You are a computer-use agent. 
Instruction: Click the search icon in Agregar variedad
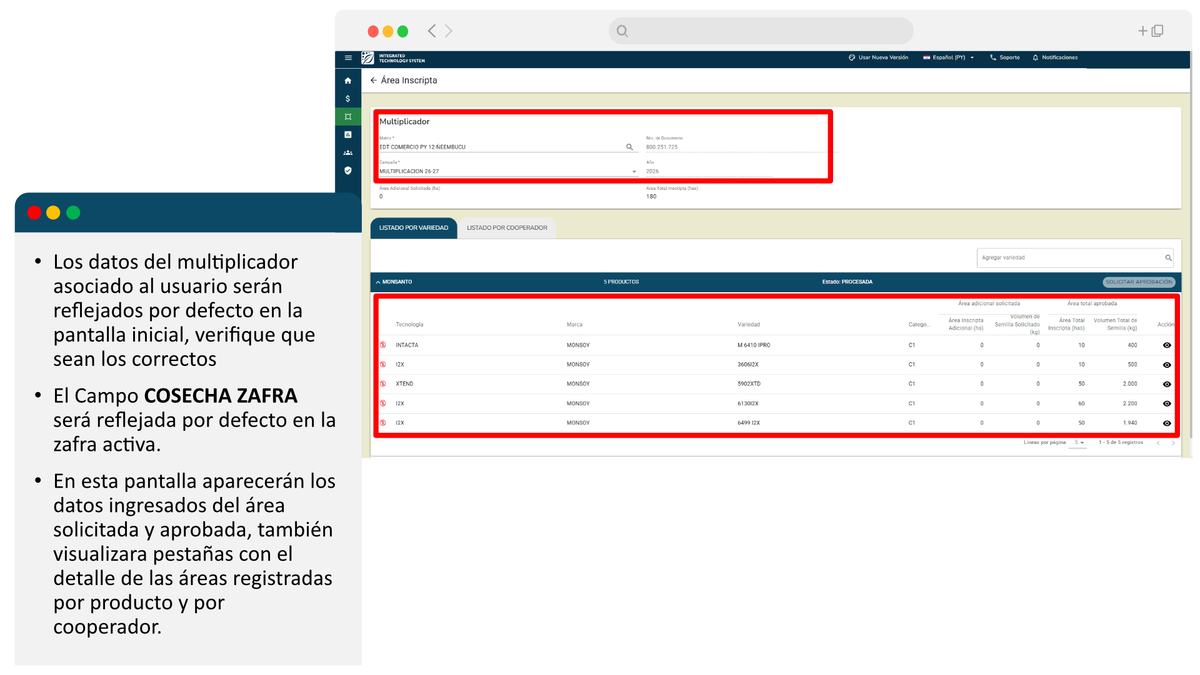click(1168, 258)
